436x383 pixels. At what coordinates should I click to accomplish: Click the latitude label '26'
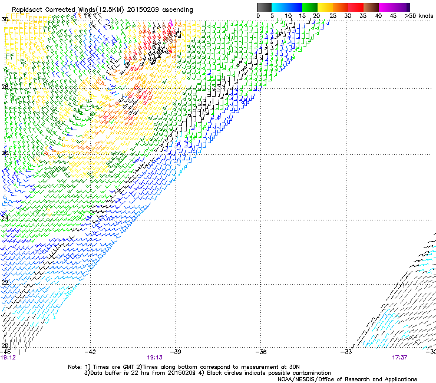click(x=5, y=153)
